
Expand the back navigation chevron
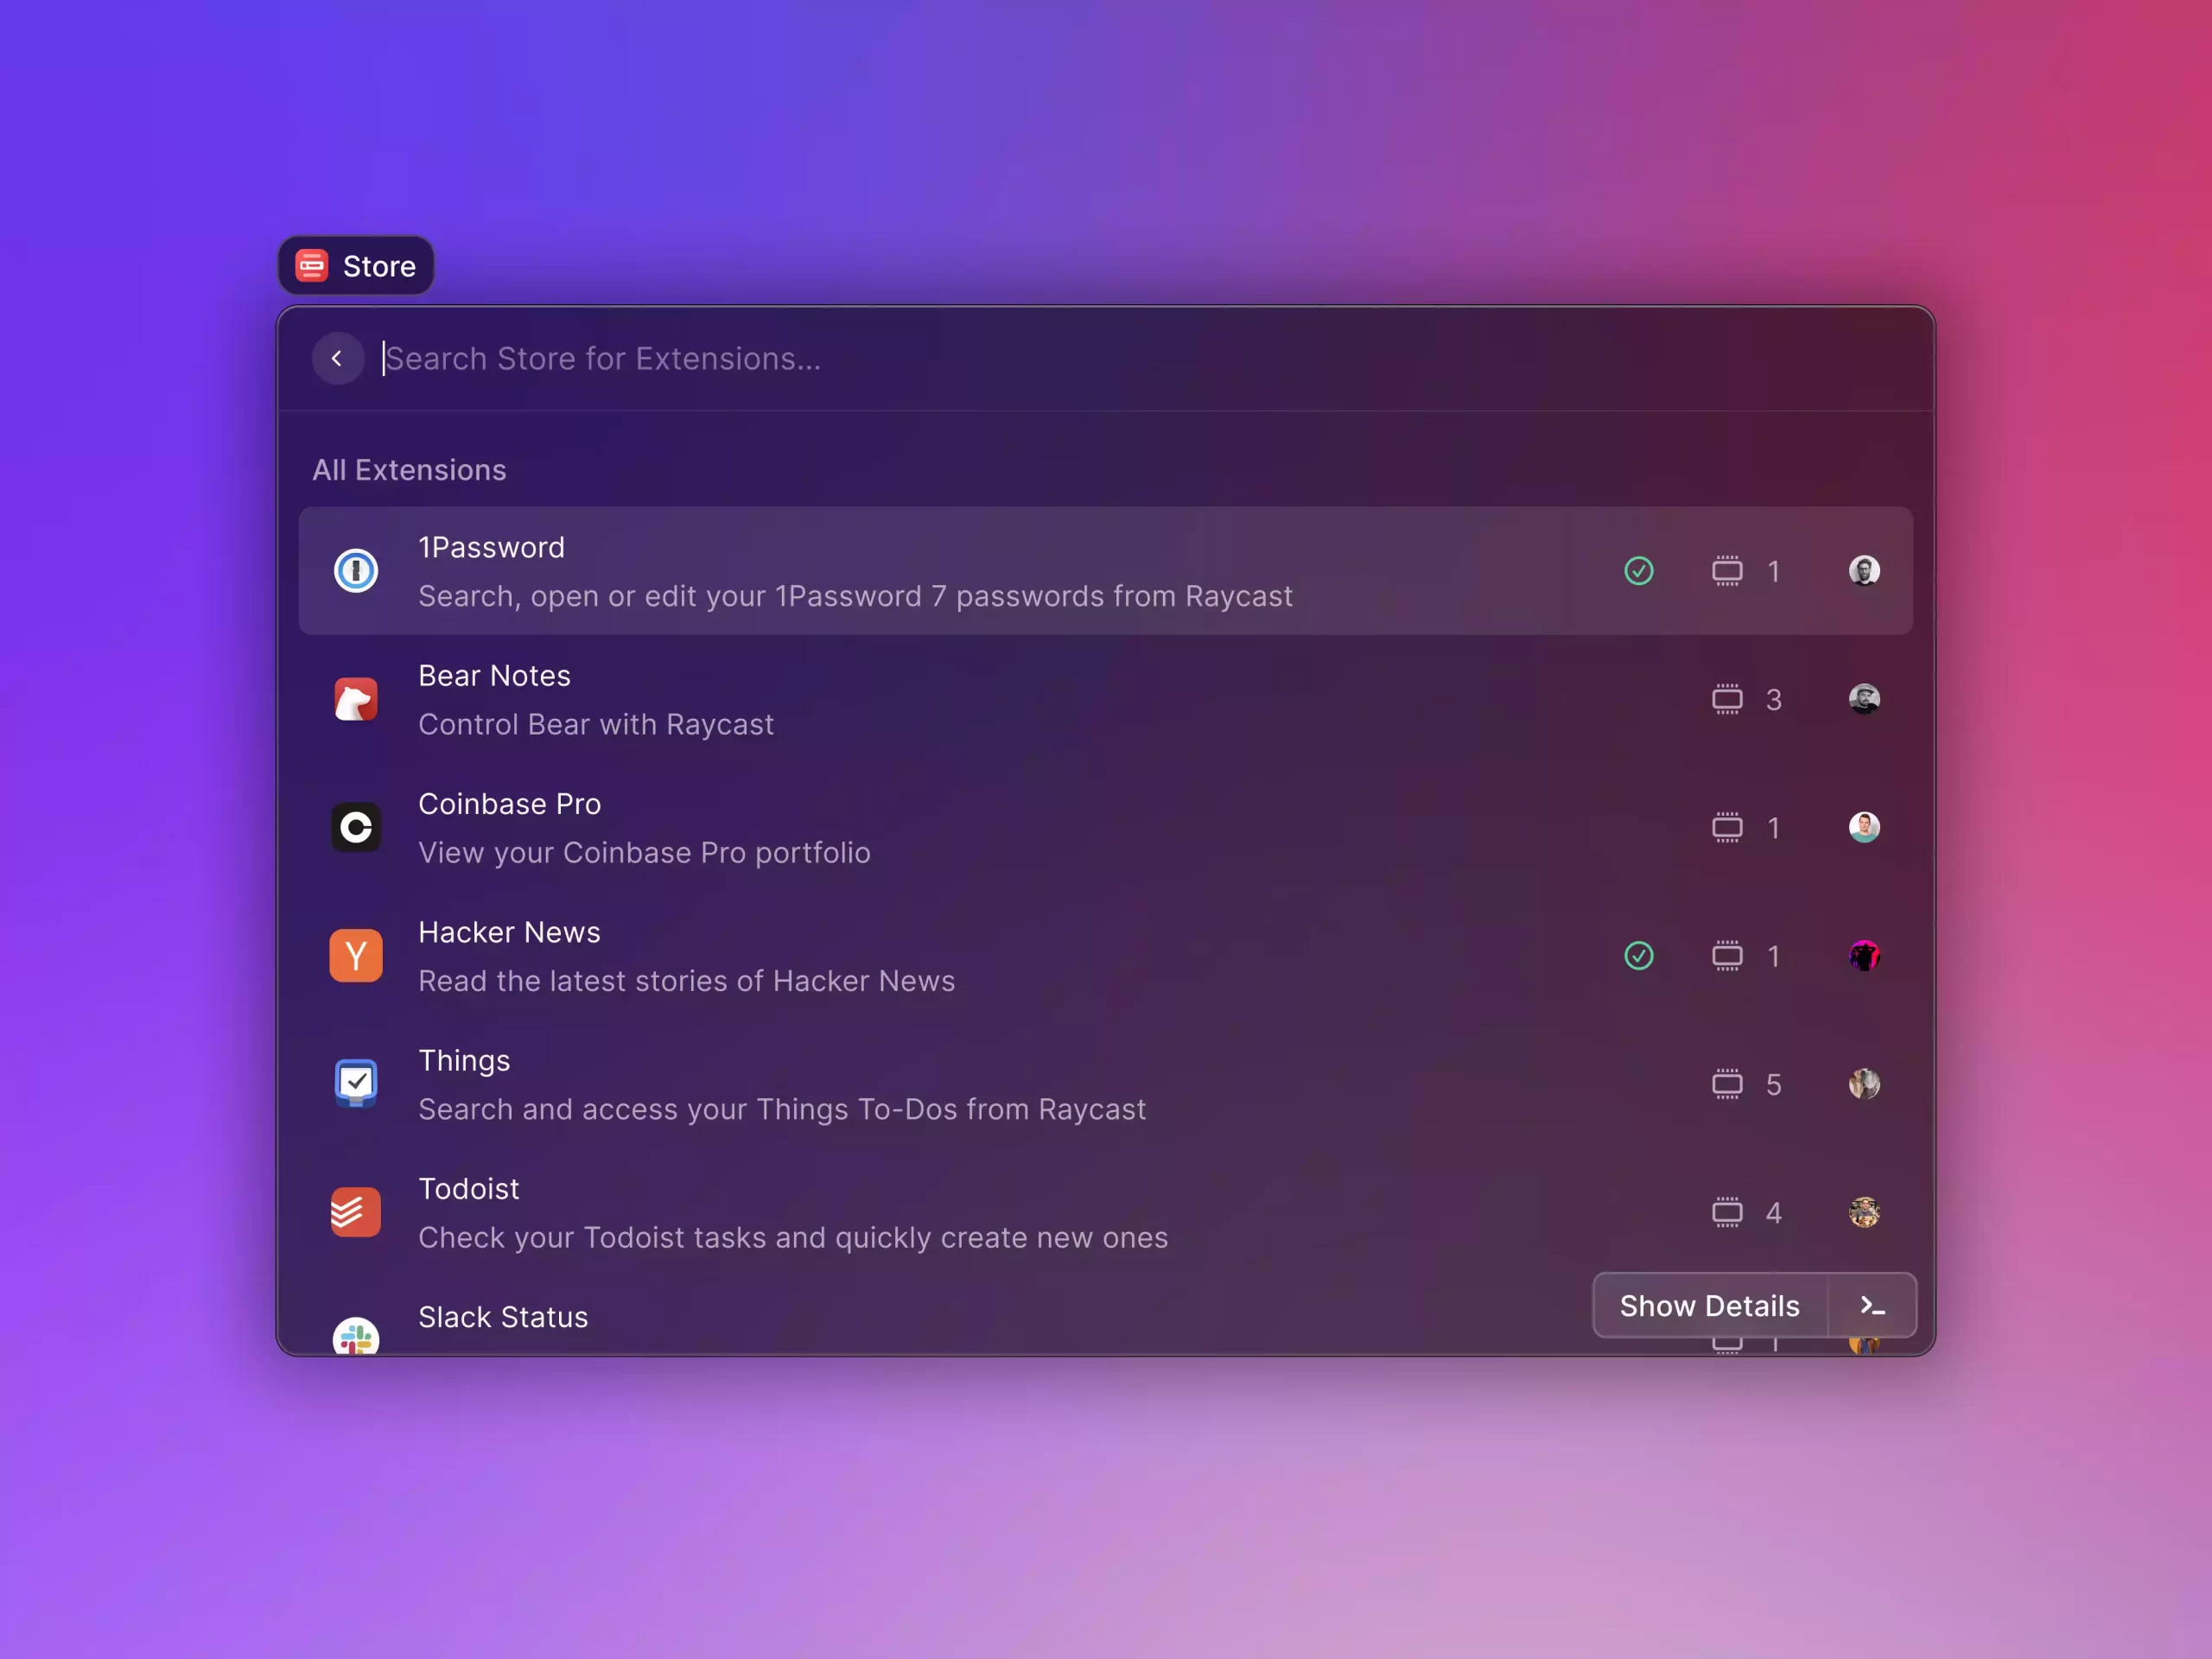(x=338, y=357)
